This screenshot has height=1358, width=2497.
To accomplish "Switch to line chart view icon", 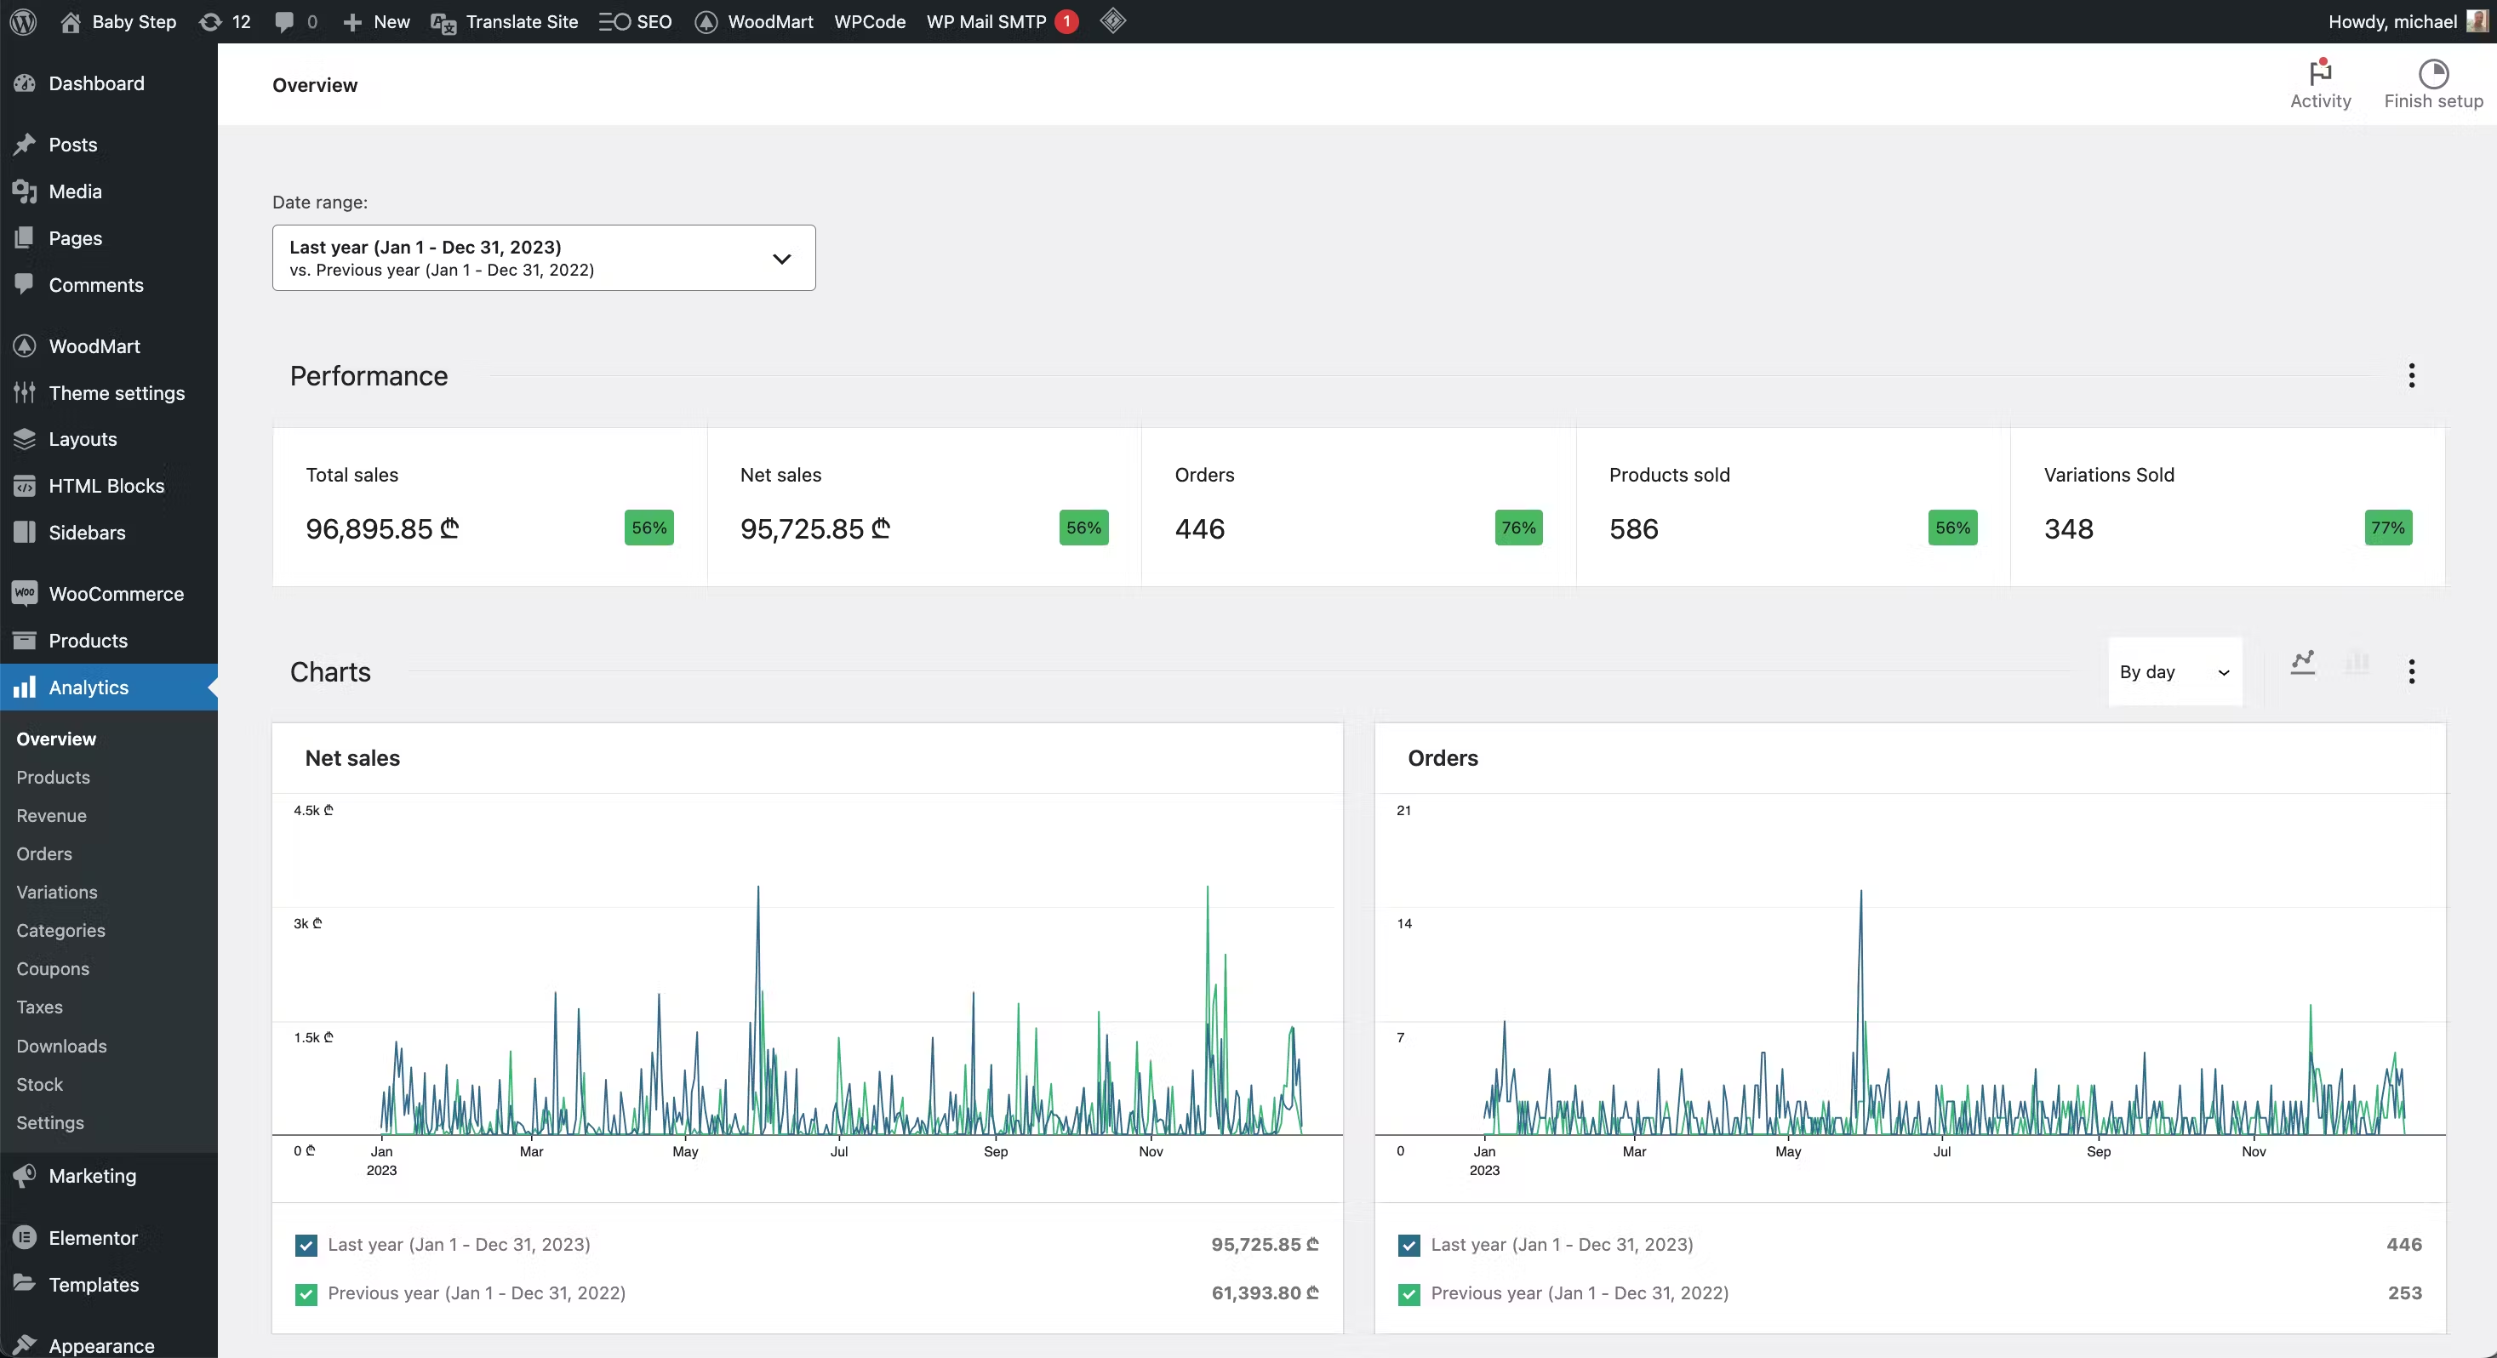I will [x=2303, y=663].
